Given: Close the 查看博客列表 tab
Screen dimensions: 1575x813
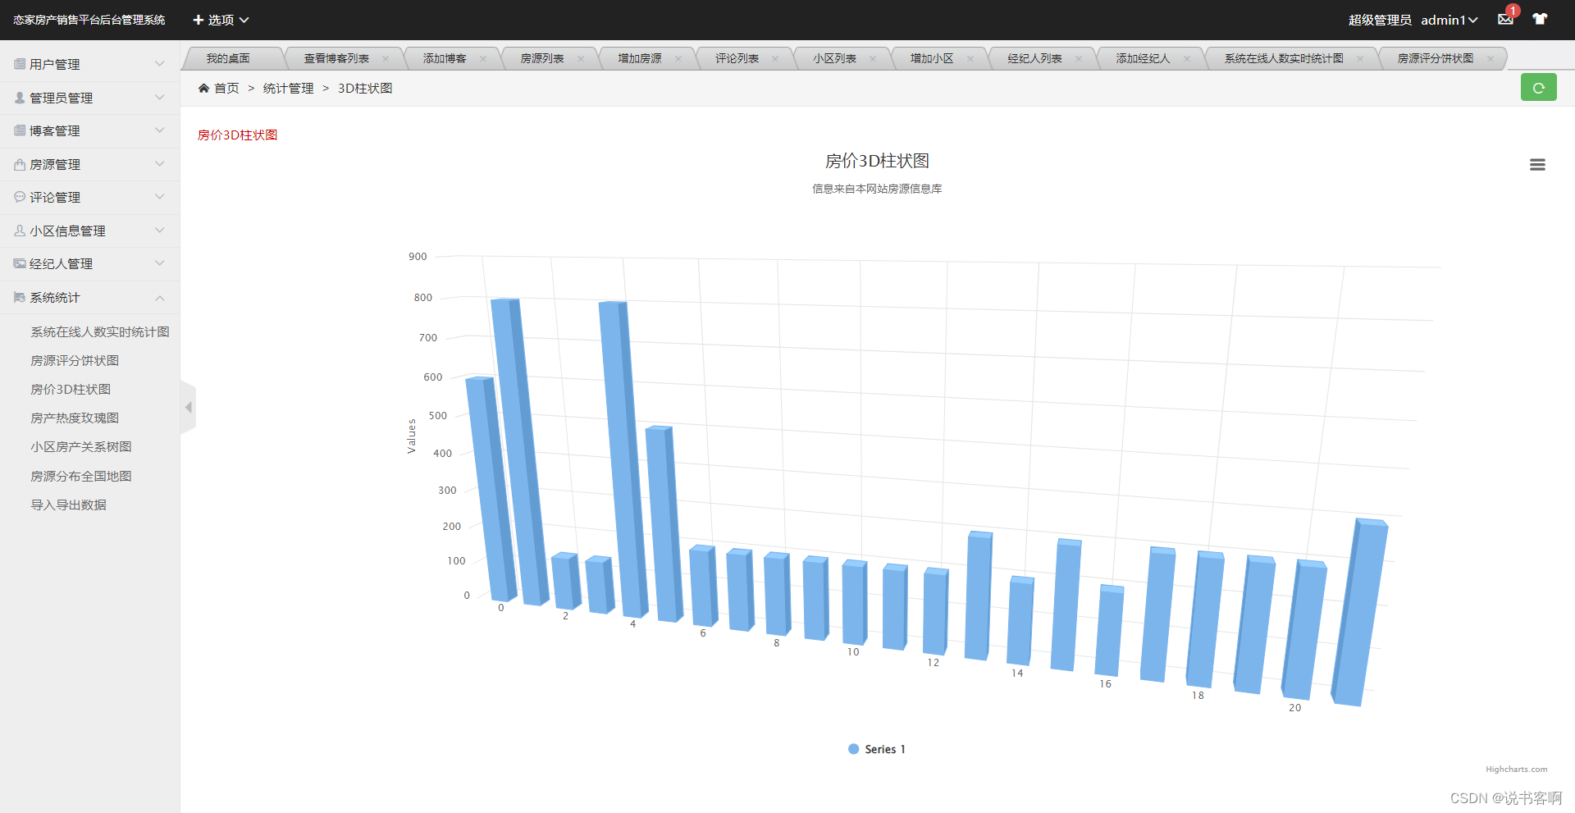Looking at the screenshot, I should (x=386, y=58).
